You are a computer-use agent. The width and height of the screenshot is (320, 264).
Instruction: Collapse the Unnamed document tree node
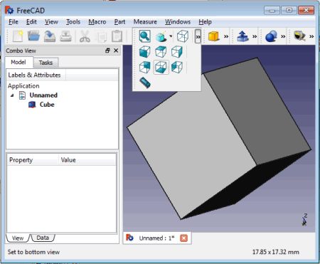tap(12, 95)
